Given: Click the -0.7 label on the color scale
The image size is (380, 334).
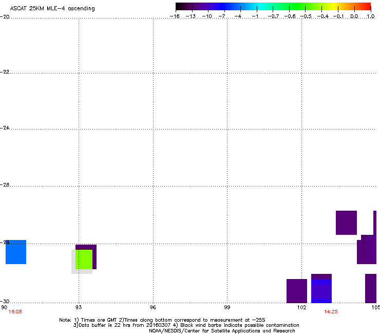Looking at the screenshot, I should coord(273,16).
